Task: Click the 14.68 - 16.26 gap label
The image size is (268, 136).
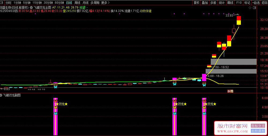Action: click(x=215, y=76)
